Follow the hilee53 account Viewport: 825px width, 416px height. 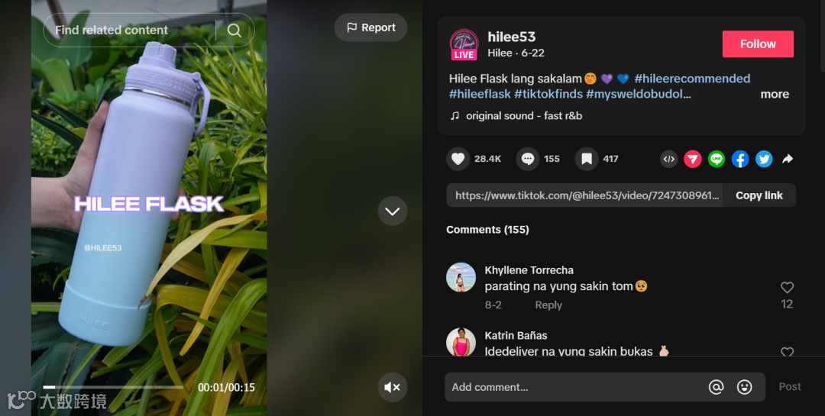[x=758, y=44]
